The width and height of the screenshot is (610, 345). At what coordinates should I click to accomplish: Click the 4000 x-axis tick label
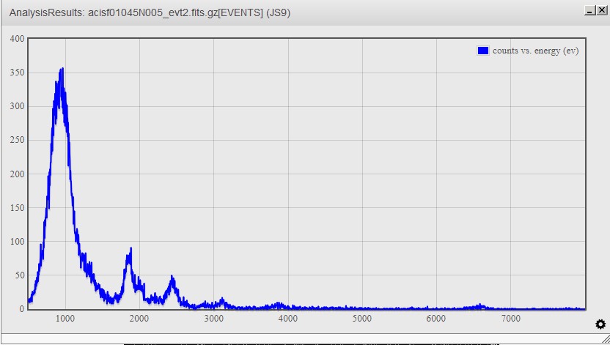[287, 319]
